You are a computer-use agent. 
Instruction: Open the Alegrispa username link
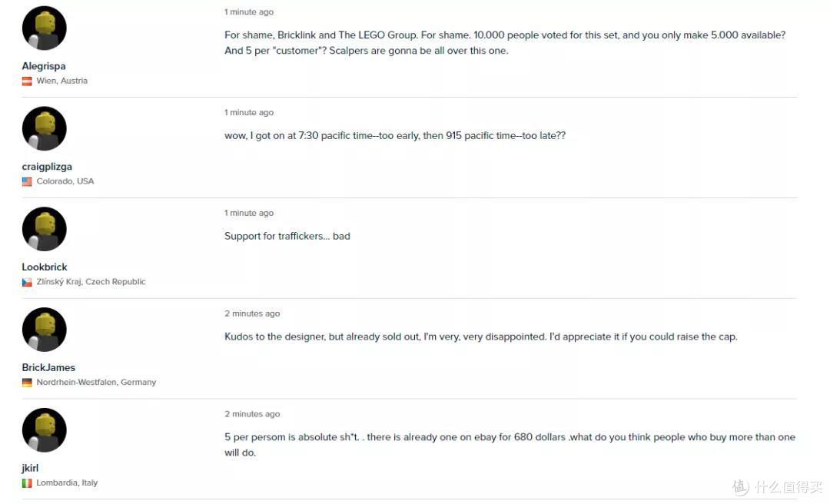[x=44, y=66]
